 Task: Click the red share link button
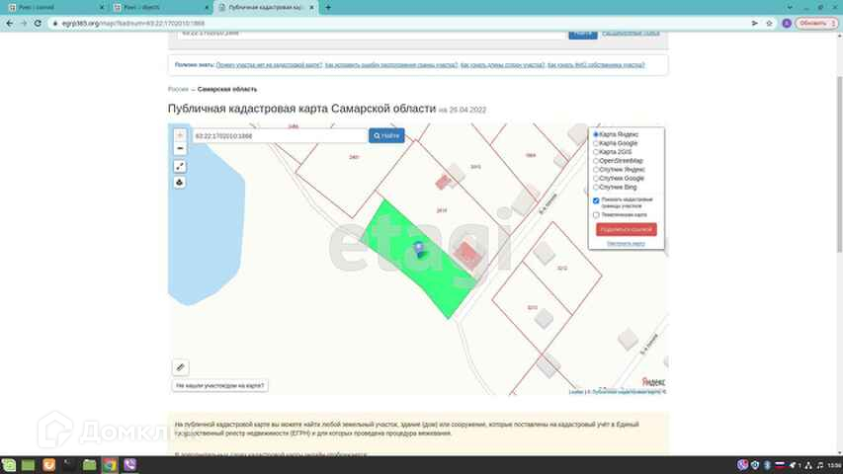pos(627,229)
